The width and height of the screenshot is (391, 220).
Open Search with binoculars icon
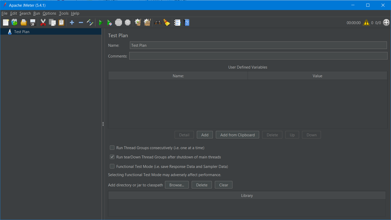pos(158,23)
